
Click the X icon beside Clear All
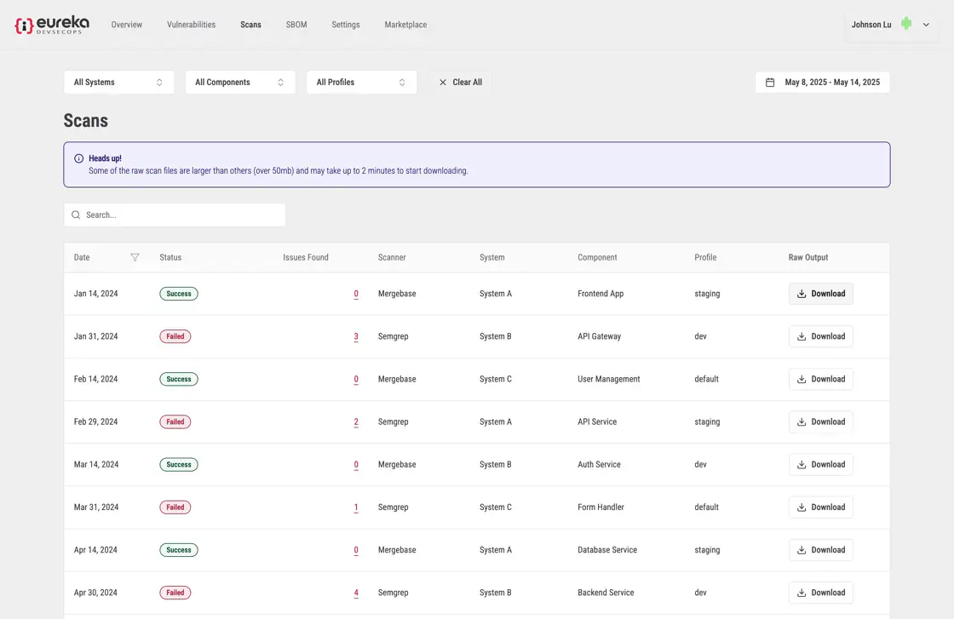pos(443,83)
